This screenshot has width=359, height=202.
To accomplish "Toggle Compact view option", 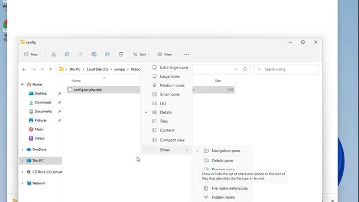I will (x=167, y=140).
